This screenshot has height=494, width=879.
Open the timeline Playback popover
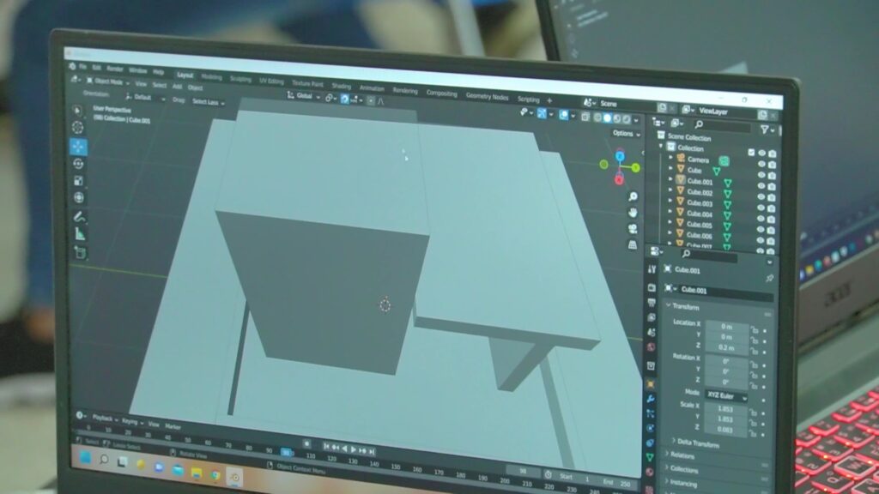click(x=104, y=419)
